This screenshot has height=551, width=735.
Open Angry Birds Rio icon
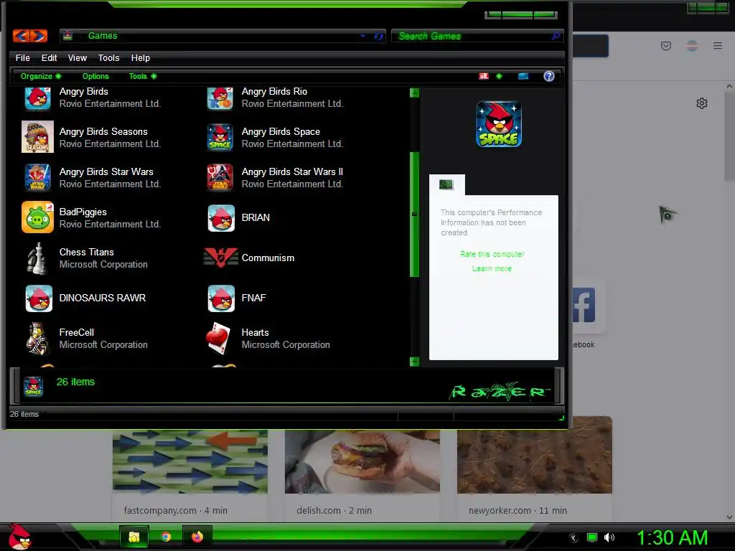point(220,98)
